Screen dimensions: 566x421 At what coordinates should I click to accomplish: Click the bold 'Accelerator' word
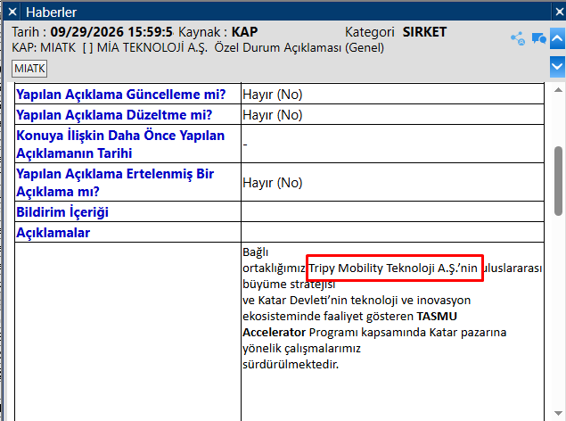point(274,332)
